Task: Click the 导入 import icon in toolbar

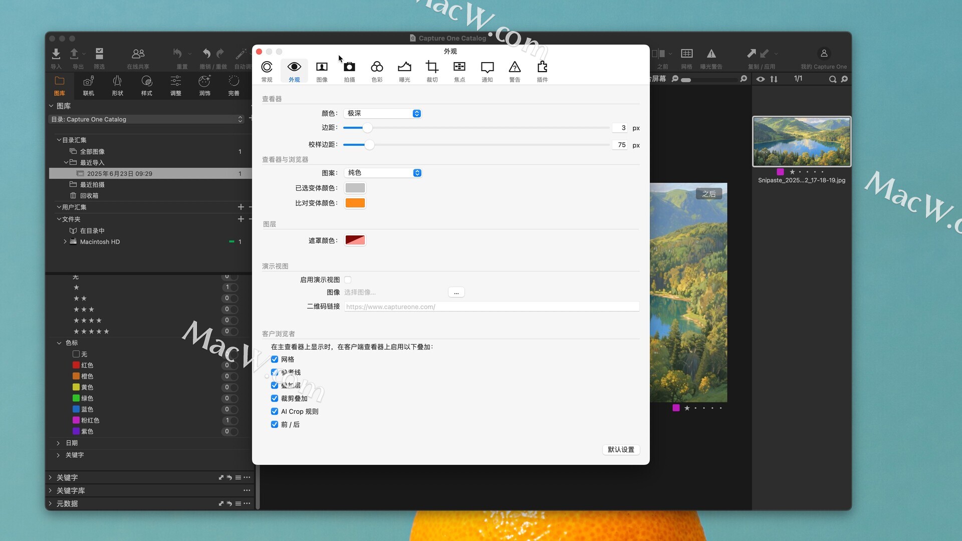Action: point(56,54)
